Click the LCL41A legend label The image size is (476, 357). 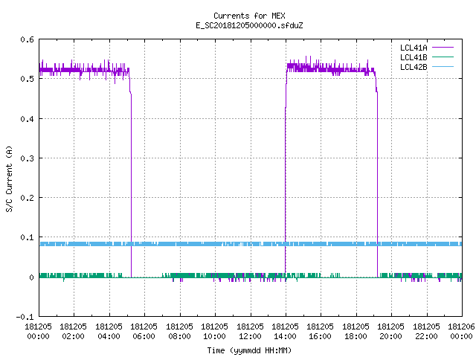coord(414,48)
